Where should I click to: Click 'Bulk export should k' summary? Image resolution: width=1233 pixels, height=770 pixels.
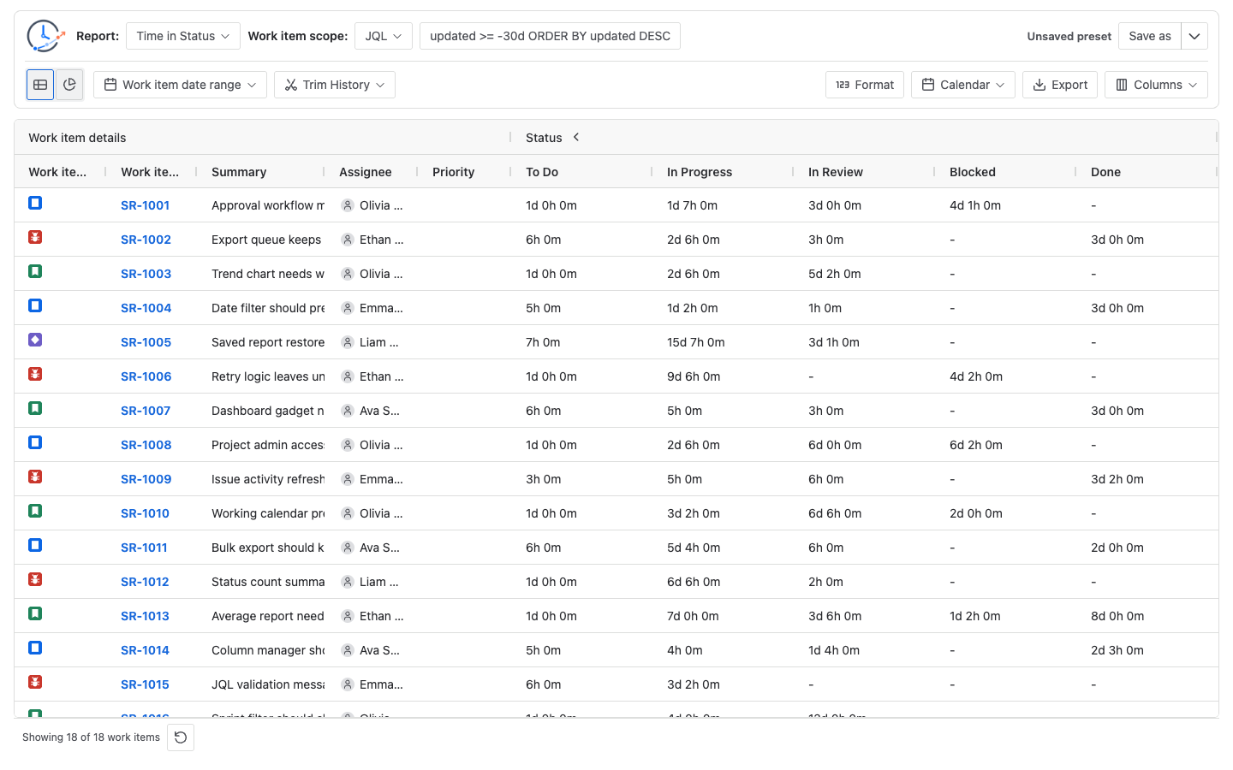coord(268,548)
